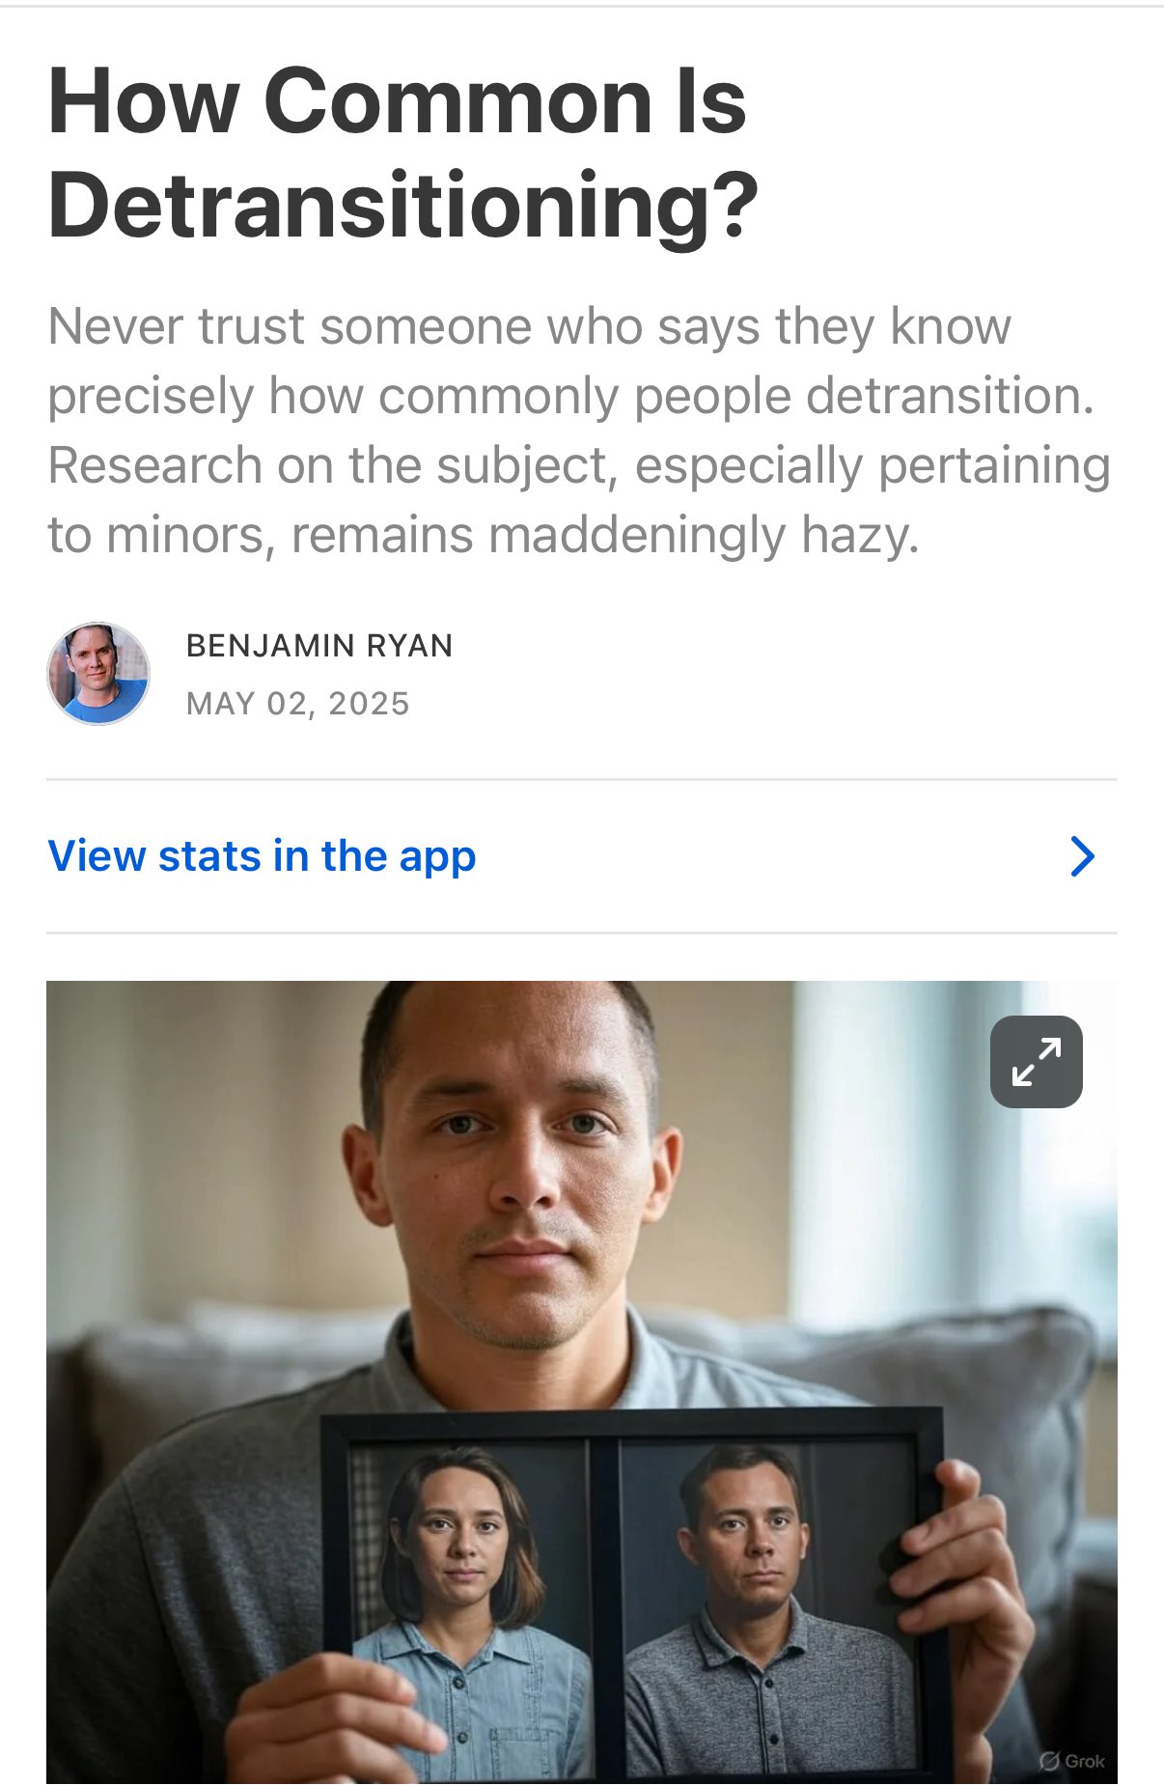This screenshot has width=1164, height=1785.
Task: Open Benjamin Ryan's profile avatar
Action: click(x=98, y=673)
